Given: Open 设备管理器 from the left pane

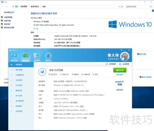Looking at the screenshot, I should pyautogui.click(x=8, y=17).
